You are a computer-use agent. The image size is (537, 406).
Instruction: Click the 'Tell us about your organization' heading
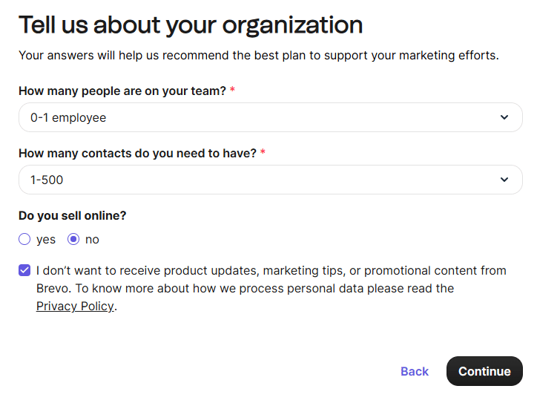[x=191, y=24]
